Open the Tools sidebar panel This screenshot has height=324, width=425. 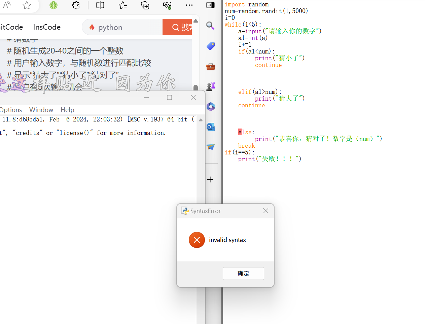(x=210, y=66)
